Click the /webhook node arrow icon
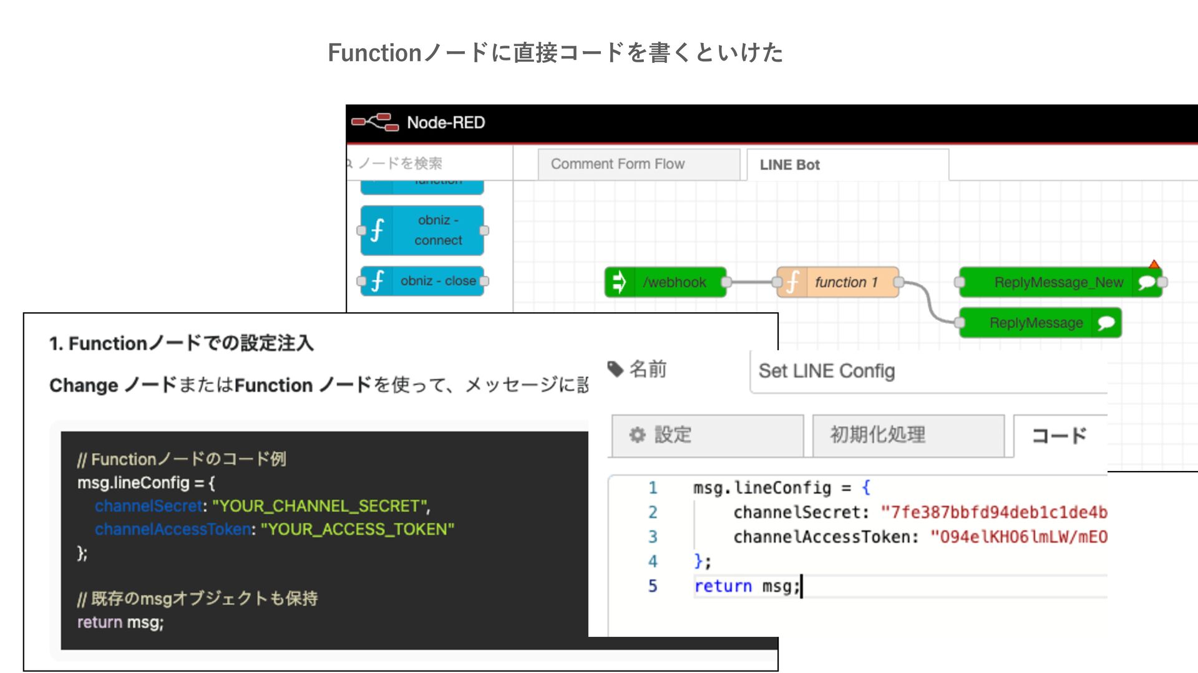The height and width of the screenshot is (673, 1198). 619,282
